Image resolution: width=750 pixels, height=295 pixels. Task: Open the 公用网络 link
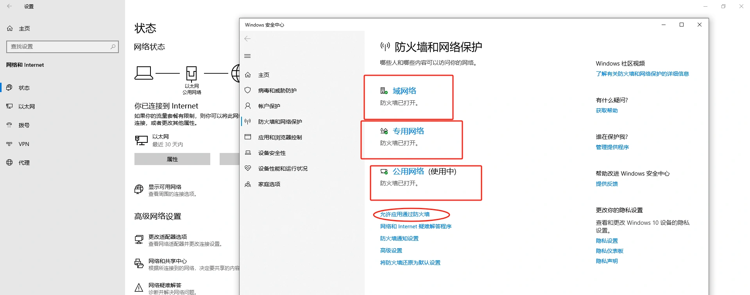click(x=408, y=171)
